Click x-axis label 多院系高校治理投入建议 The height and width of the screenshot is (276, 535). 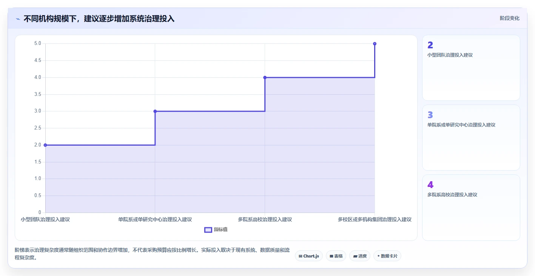coord(265,219)
